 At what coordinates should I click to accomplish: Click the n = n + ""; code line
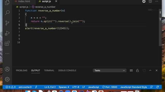(x=38, y=18)
